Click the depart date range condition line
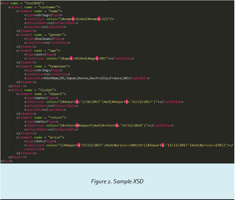This screenshot has height=200, width=235. pyautogui.click(x=104, y=102)
